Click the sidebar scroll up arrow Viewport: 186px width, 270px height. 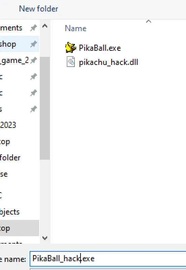[45, 26]
